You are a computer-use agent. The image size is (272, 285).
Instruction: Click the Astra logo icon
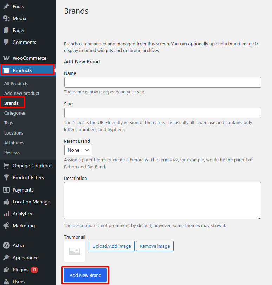coord(6,245)
